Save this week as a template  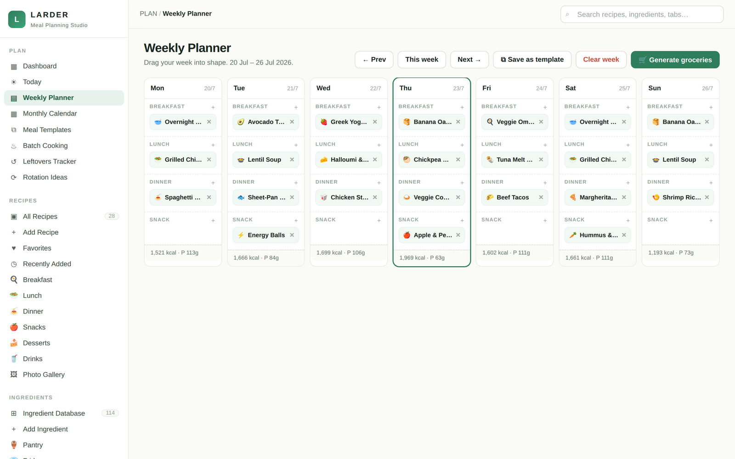[532, 60]
